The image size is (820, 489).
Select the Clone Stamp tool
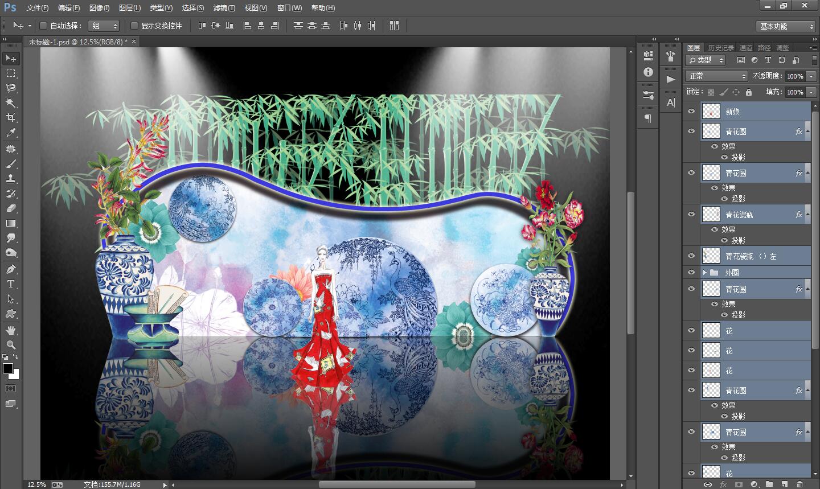click(10, 179)
